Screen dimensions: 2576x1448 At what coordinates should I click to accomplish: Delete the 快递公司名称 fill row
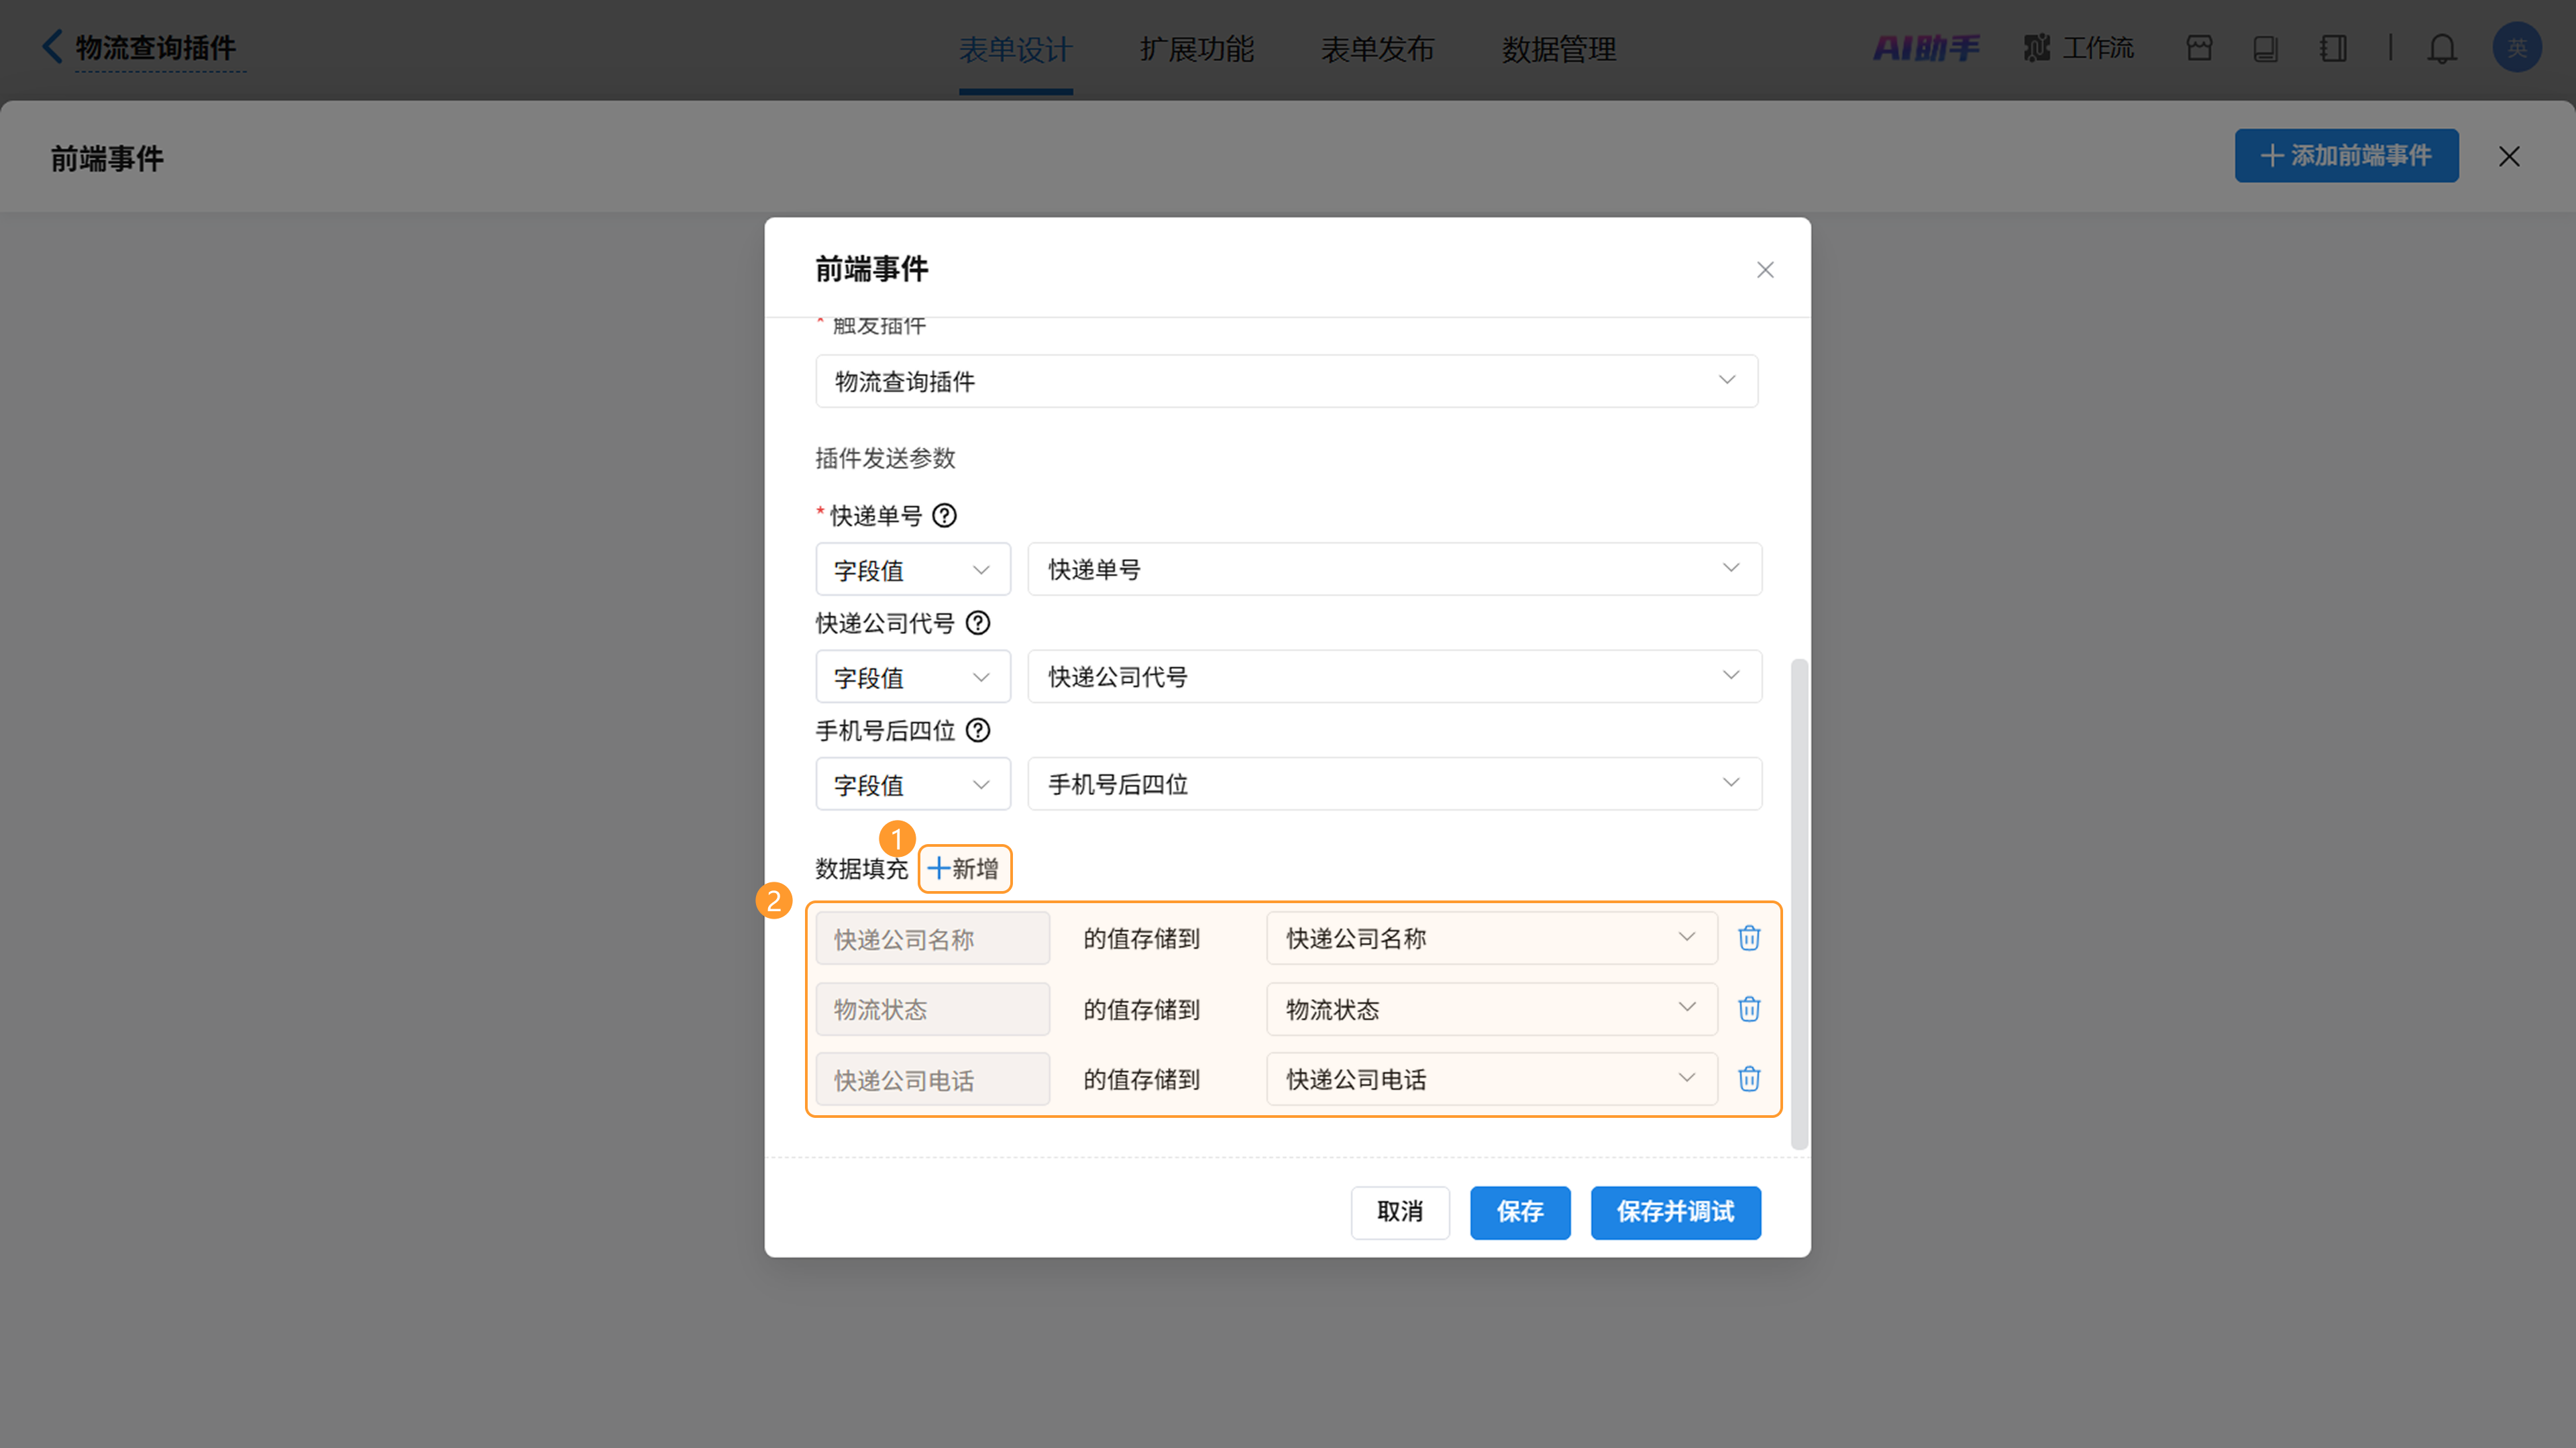click(x=1749, y=938)
